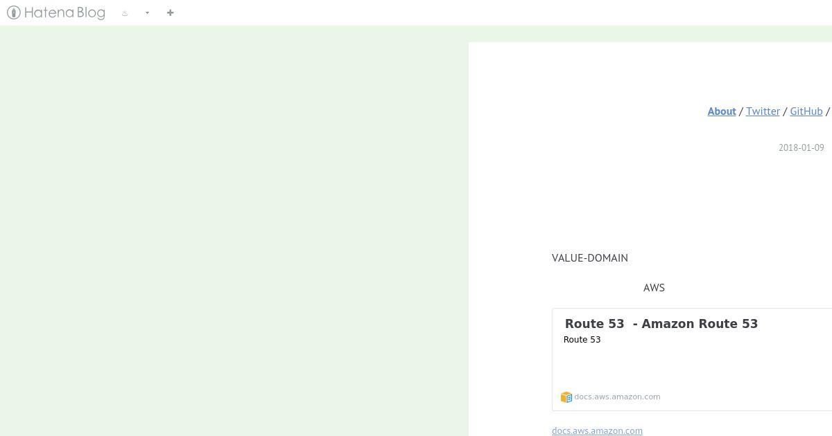Click docs.aws.amazon.com text inside card
This screenshot has width=832, height=436.
pos(617,397)
